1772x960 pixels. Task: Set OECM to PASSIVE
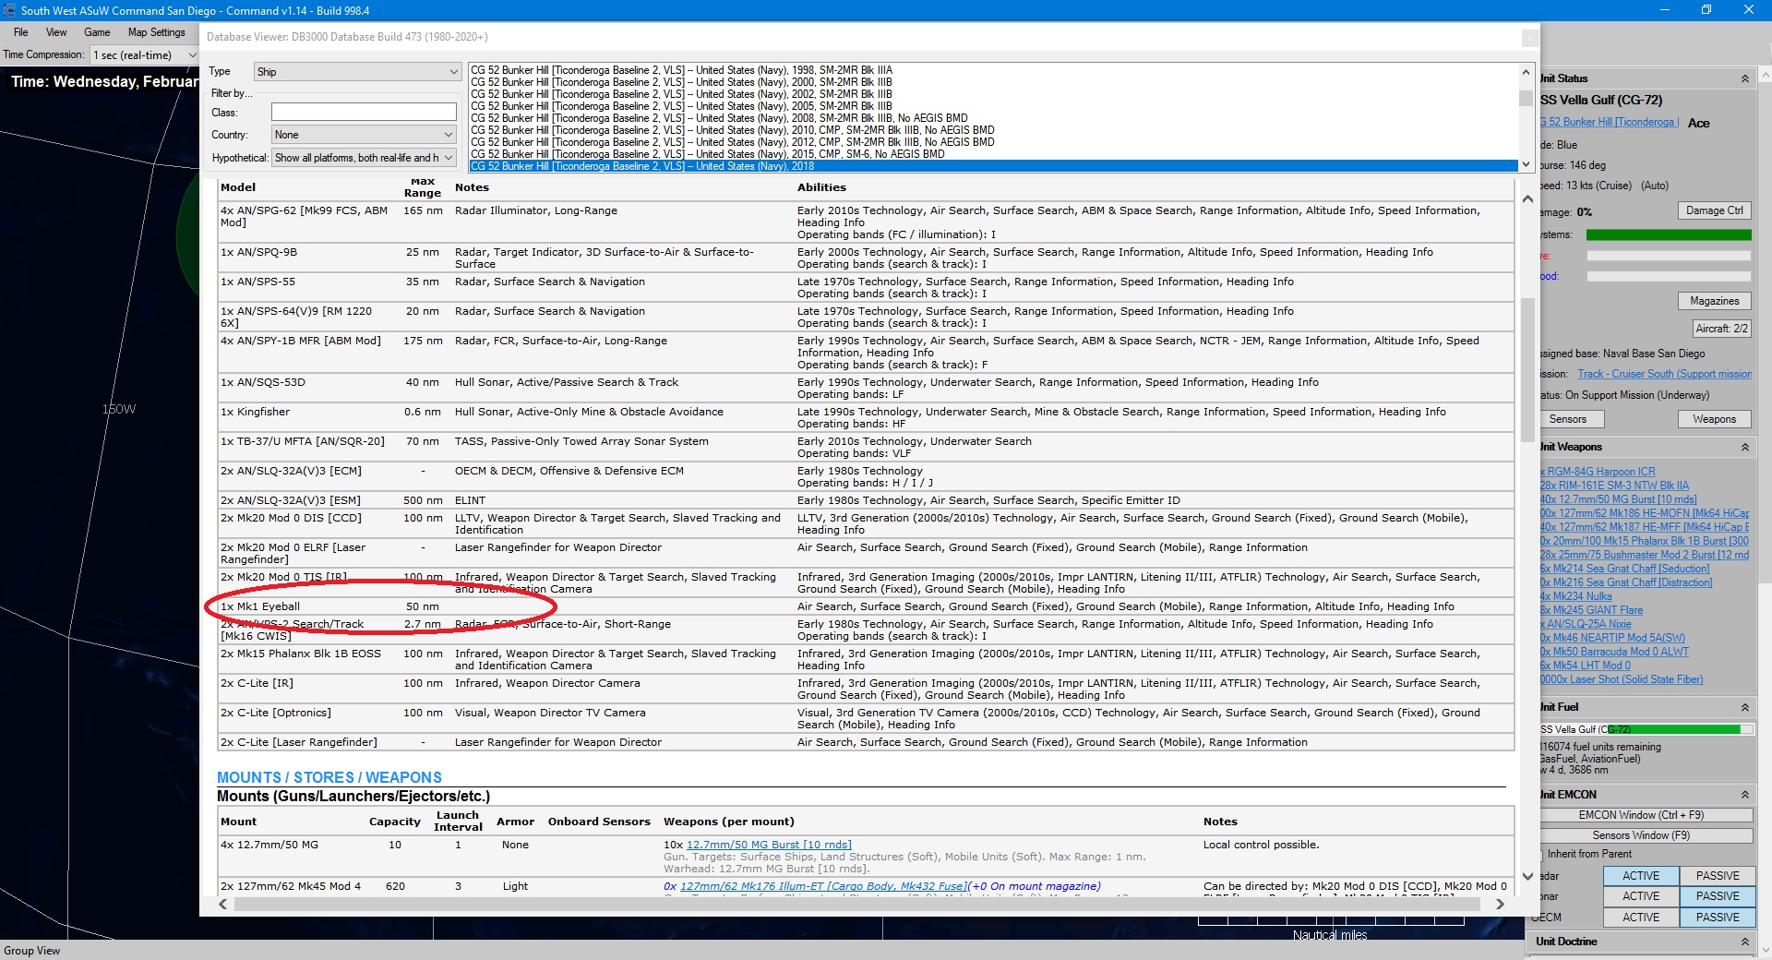(1717, 918)
